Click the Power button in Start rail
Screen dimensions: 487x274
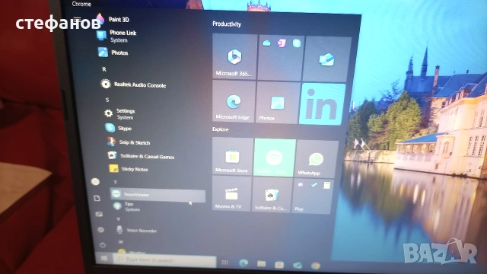pos(103,245)
